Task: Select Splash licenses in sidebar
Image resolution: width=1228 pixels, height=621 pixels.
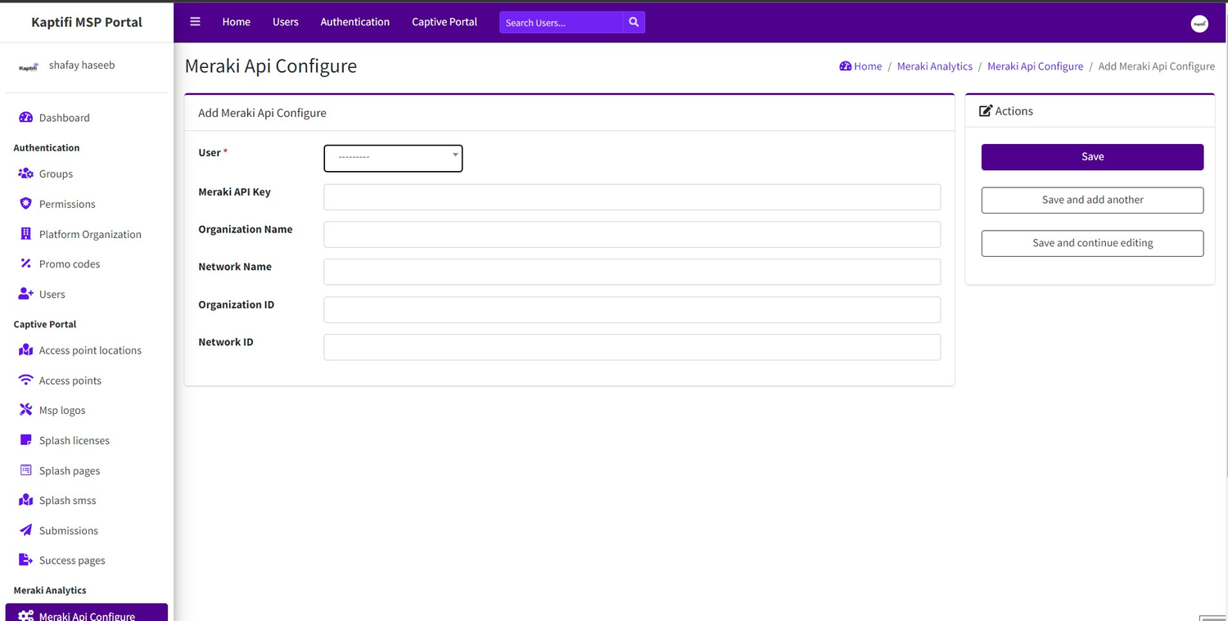Action: point(74,440)
